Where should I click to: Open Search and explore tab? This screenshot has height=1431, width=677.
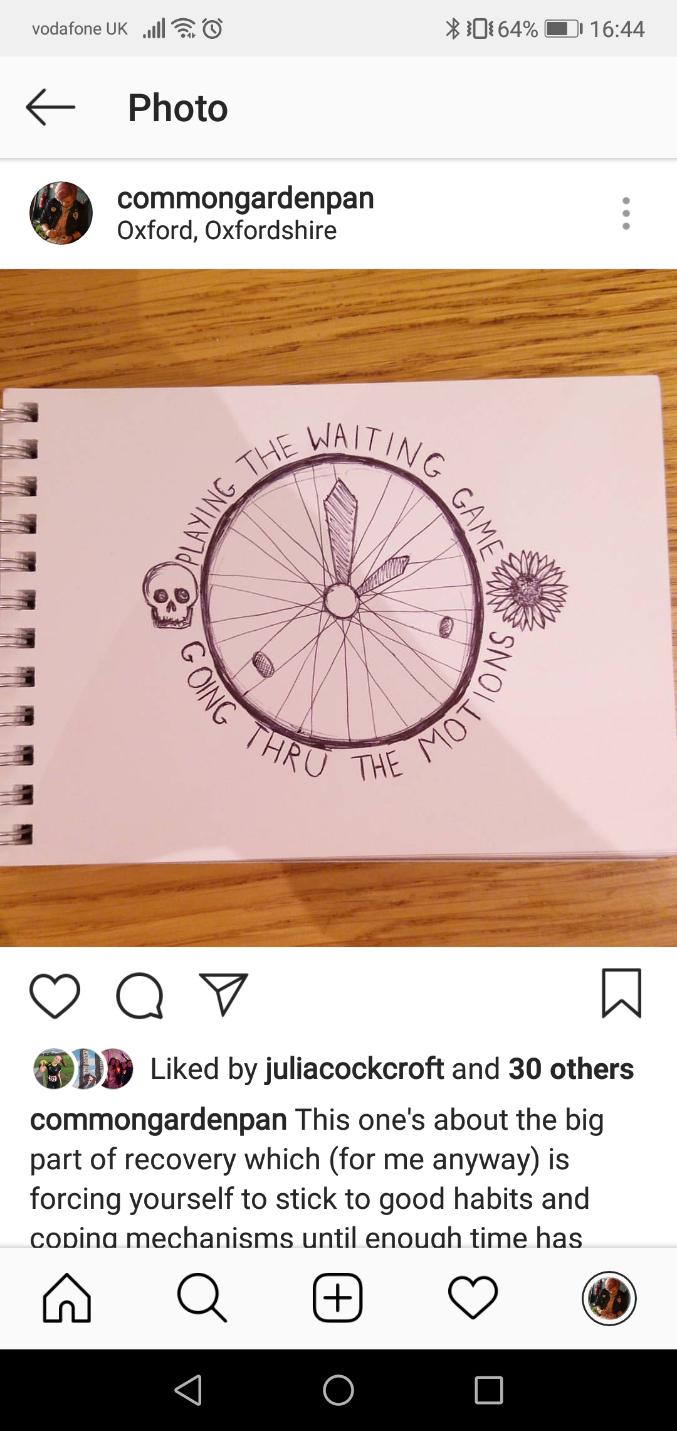click(202, 1298)
